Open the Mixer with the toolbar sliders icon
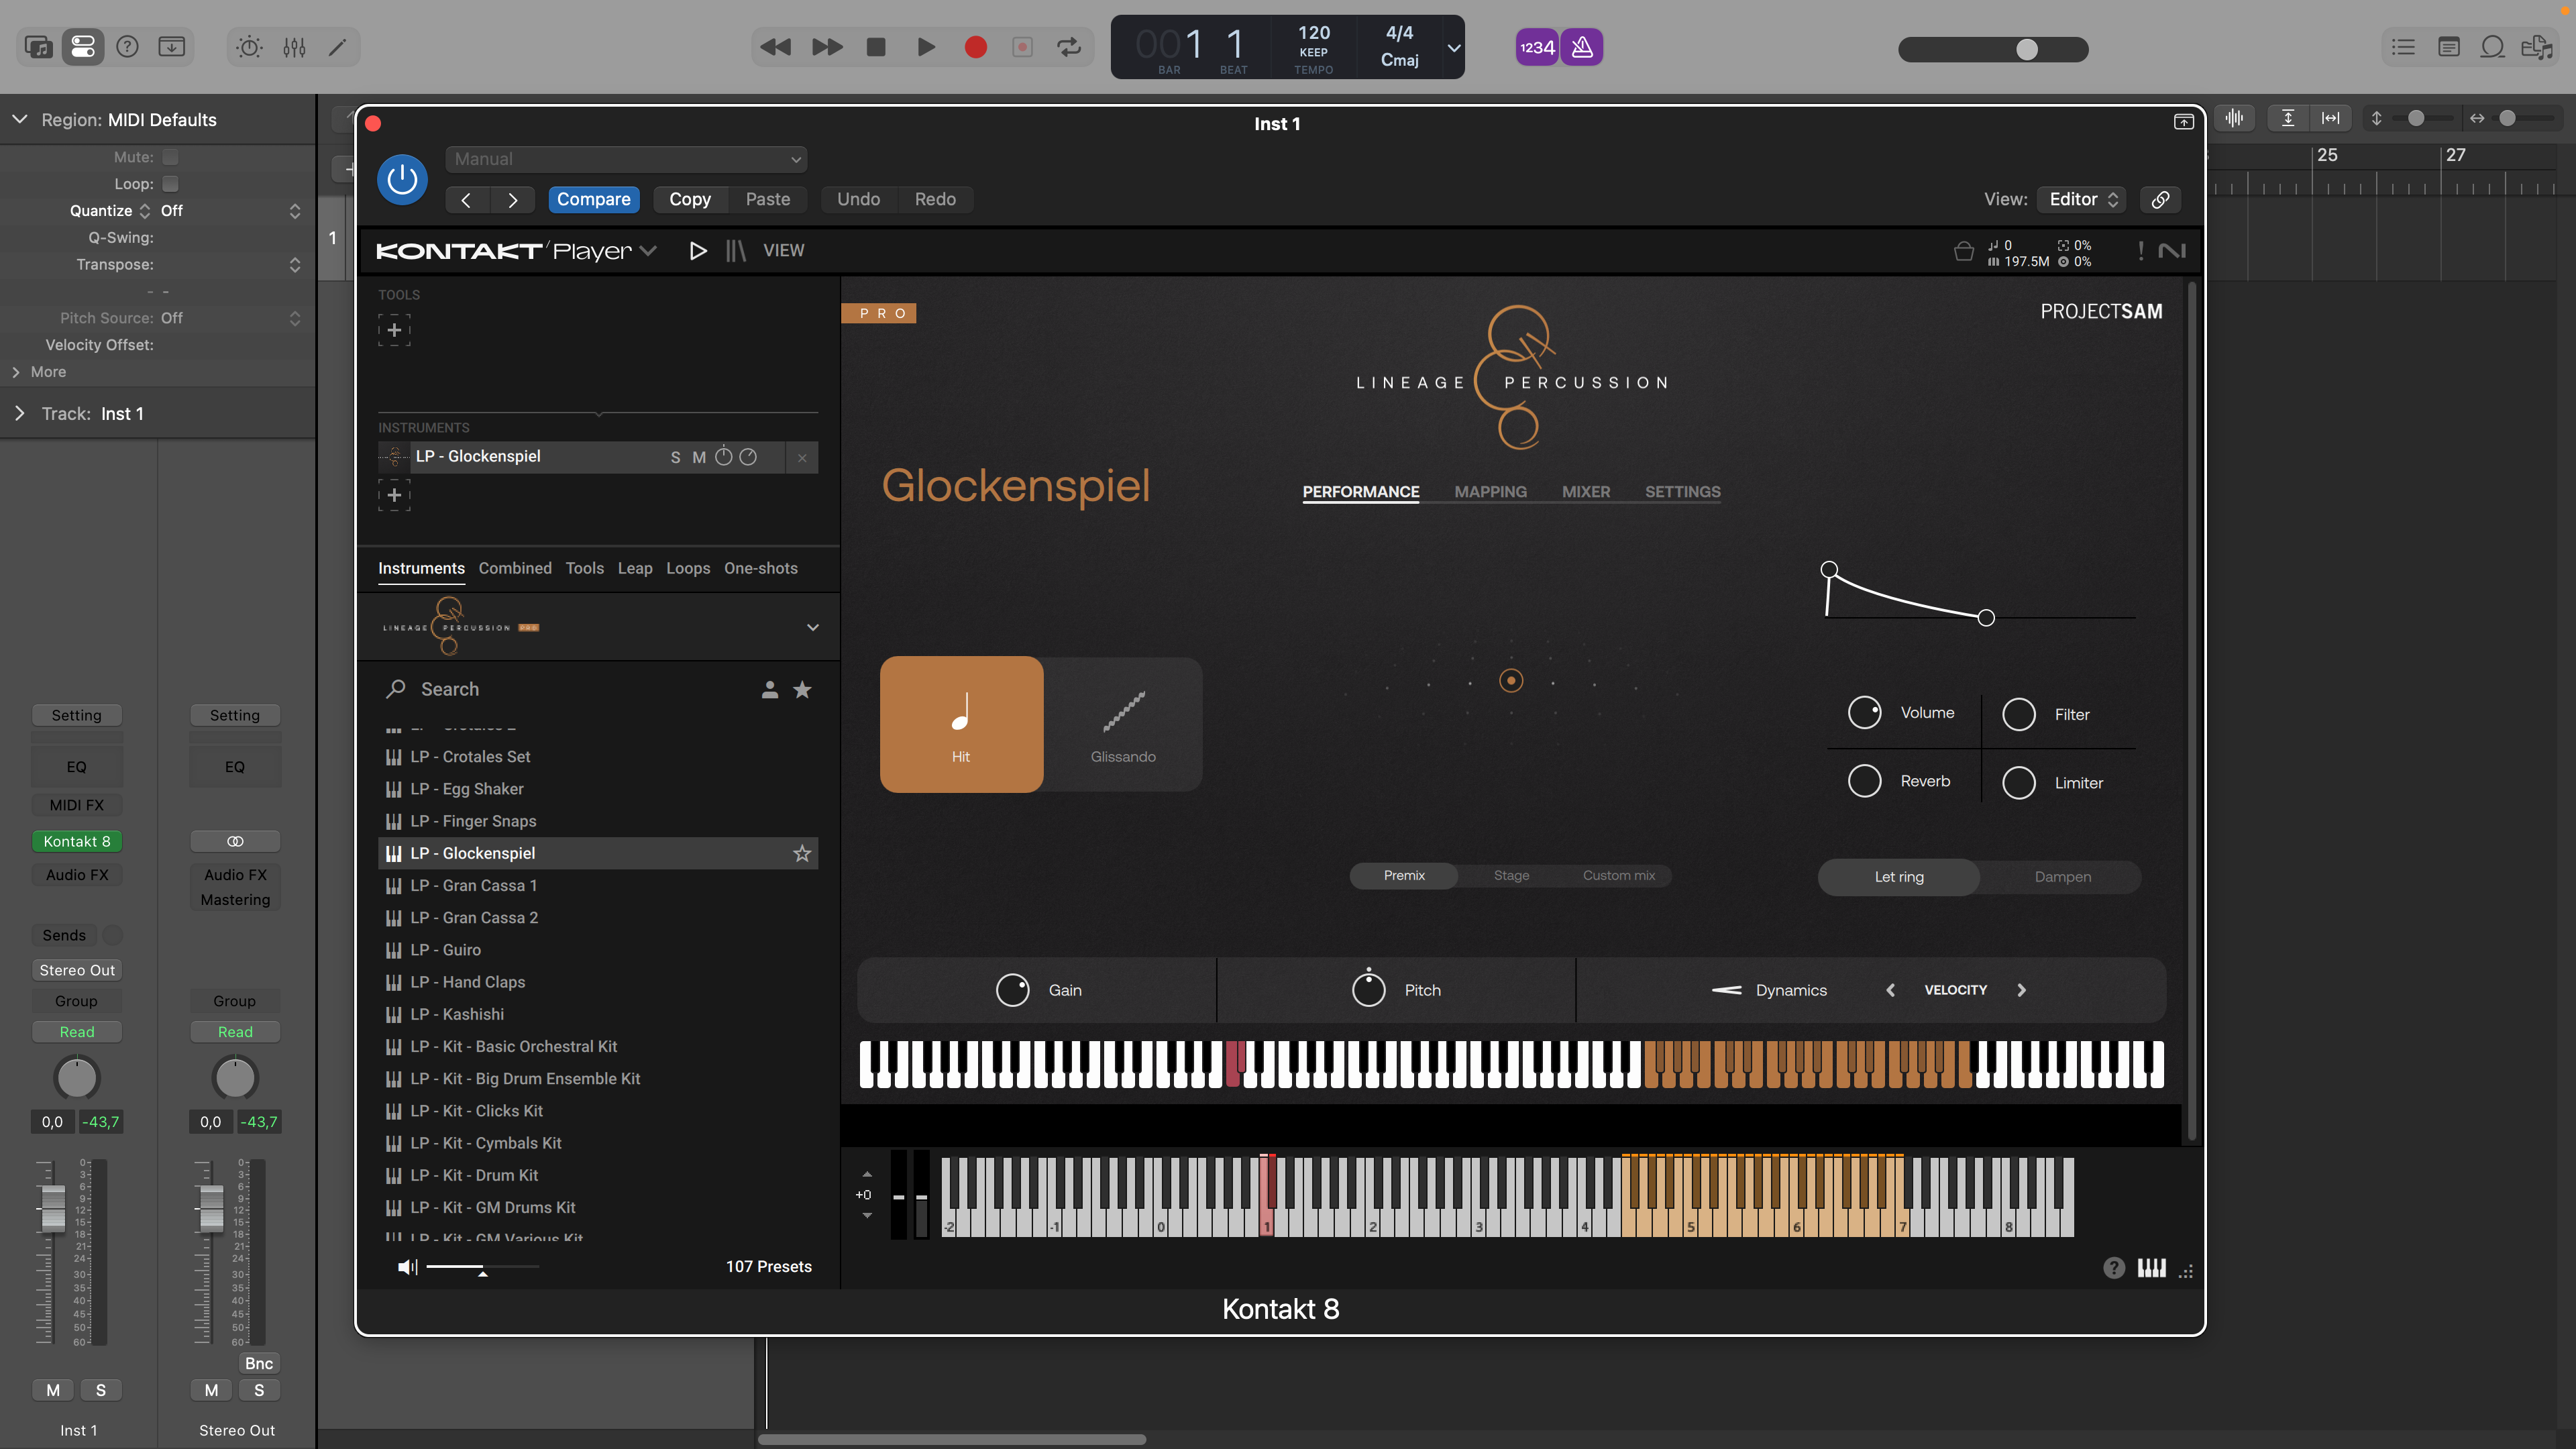The image size is (2576, 1449). [293, 47]
